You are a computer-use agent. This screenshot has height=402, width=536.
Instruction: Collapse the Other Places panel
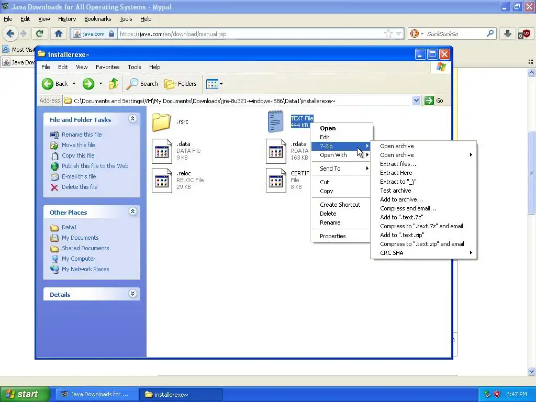[x=132, y=211]
